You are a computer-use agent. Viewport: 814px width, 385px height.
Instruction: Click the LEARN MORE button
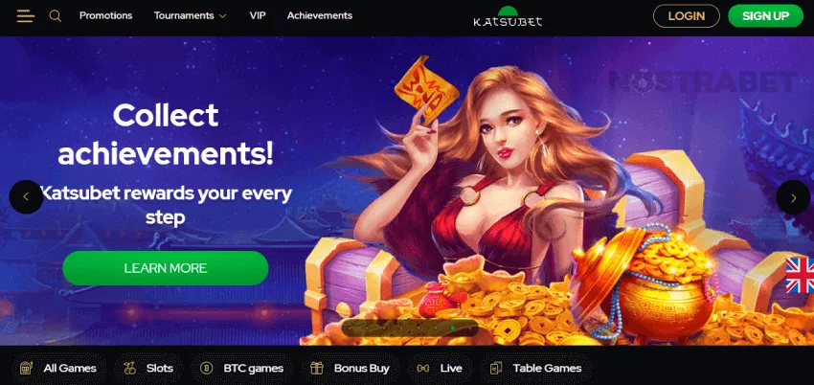coord(166,268)
